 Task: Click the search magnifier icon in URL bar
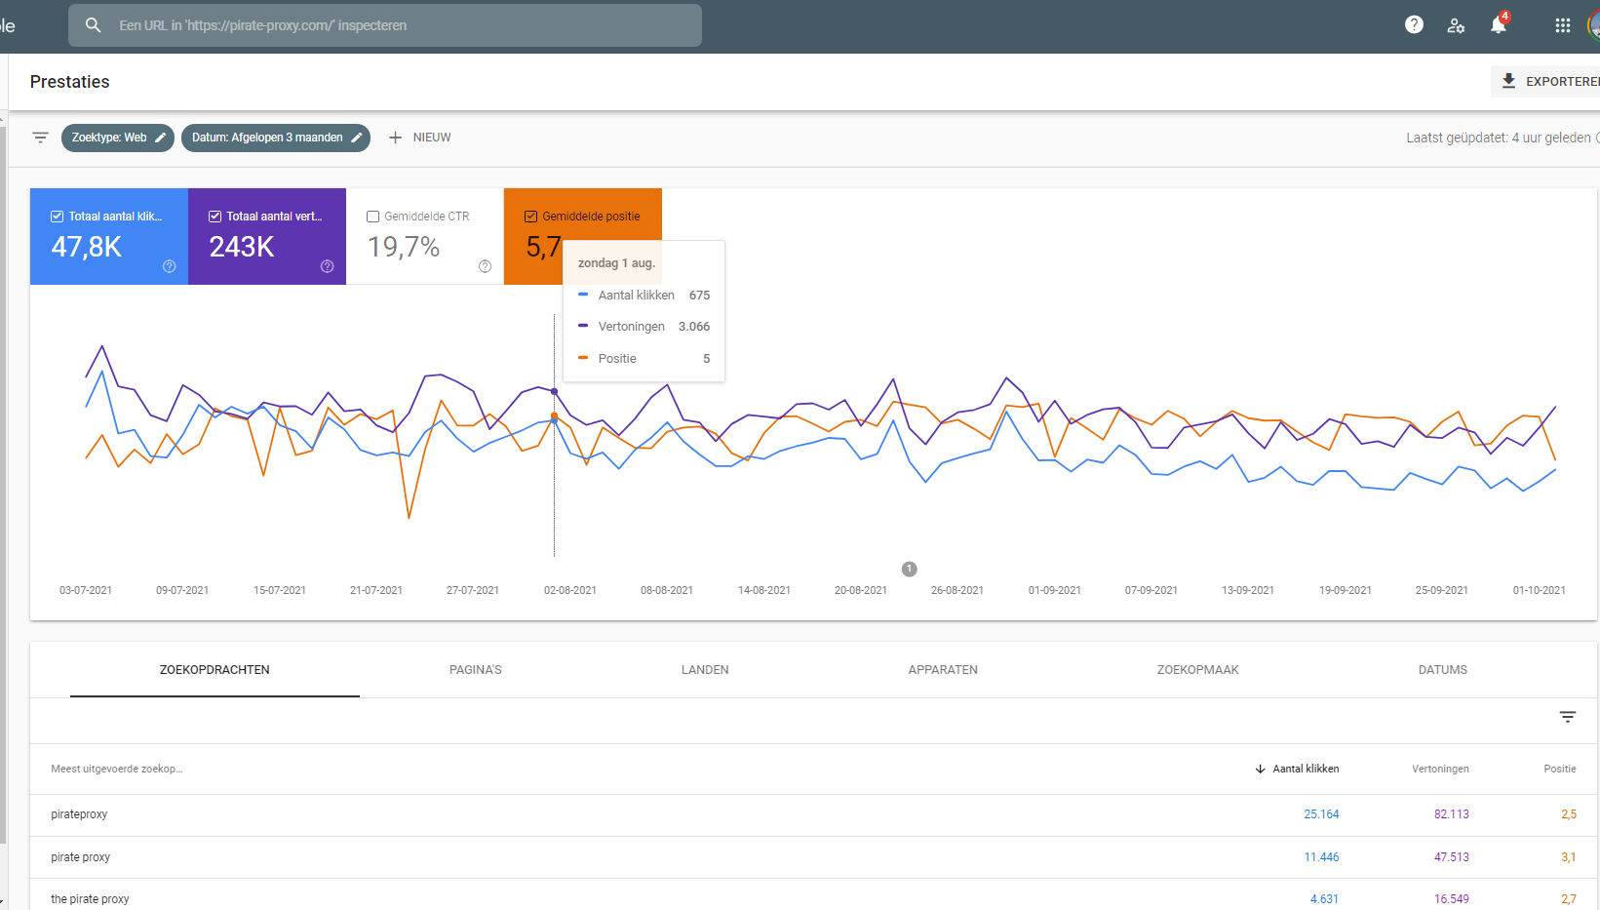pos(93,25)
